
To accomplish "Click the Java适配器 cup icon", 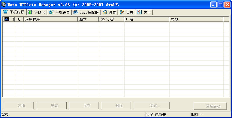I will [x=76, y=12].
